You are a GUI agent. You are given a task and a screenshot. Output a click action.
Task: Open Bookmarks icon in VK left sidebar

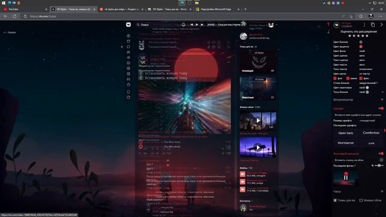tap(128, 92)
